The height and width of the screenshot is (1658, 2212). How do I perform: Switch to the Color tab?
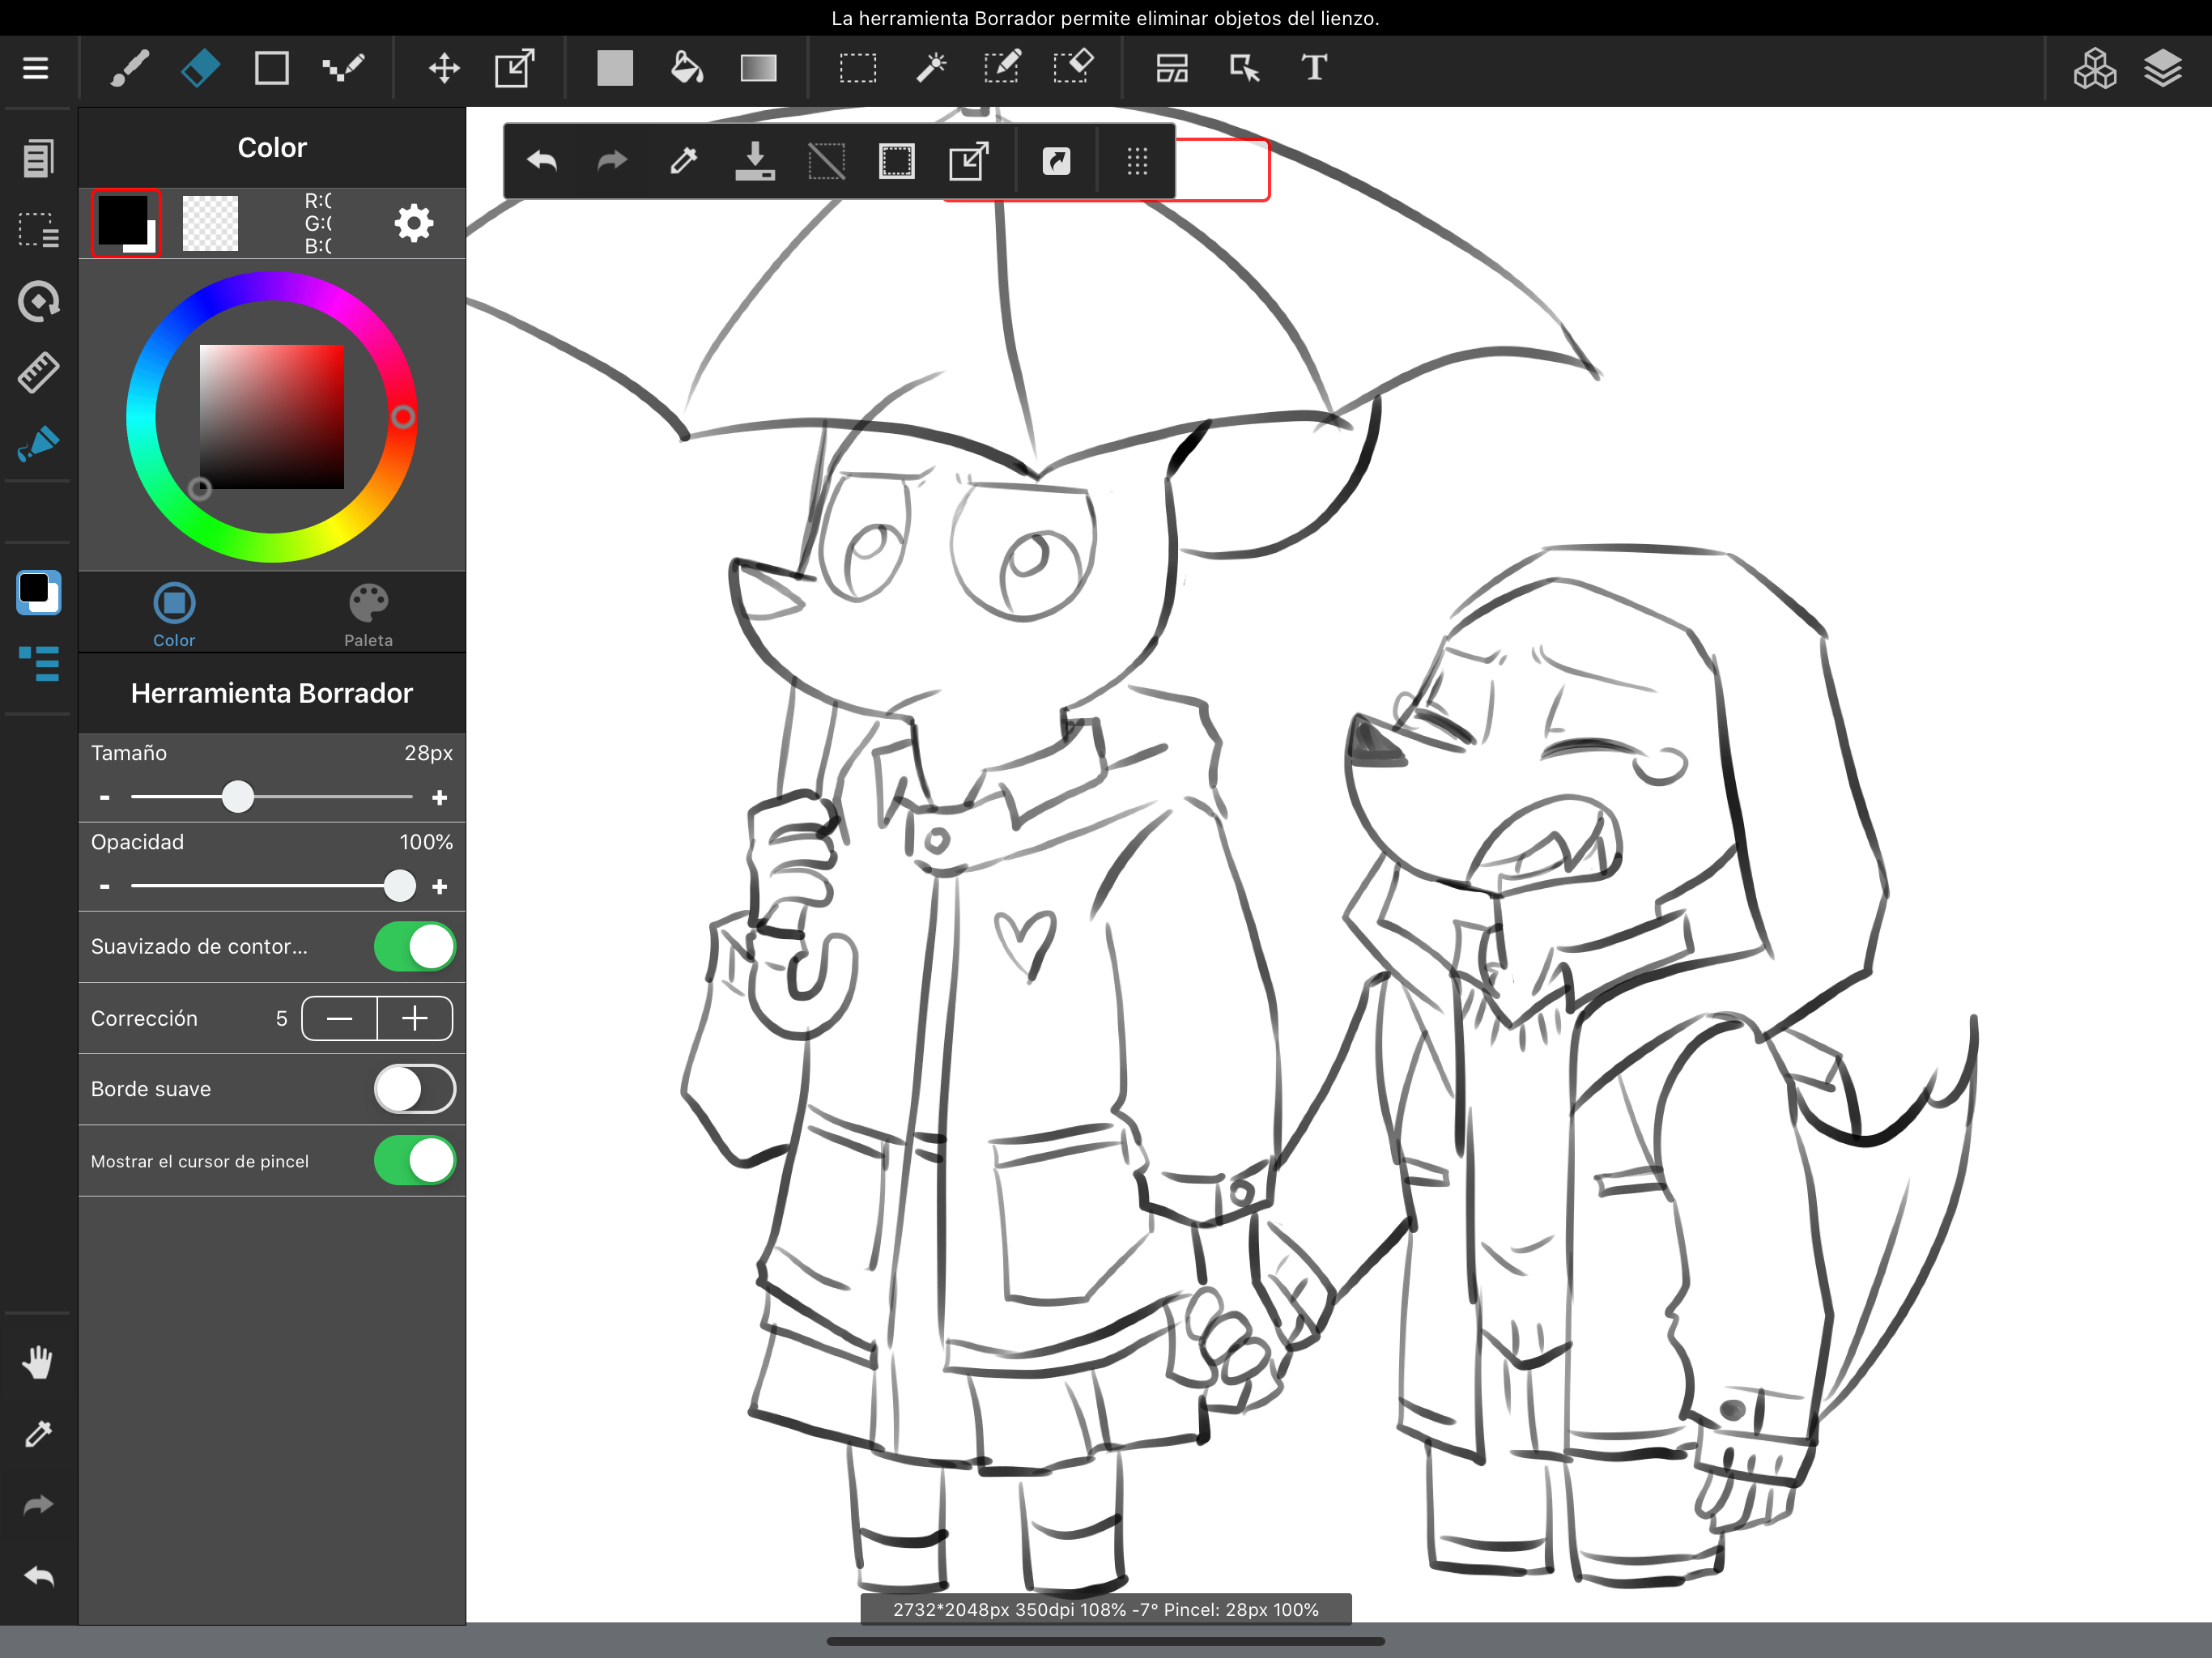(174, 614)
